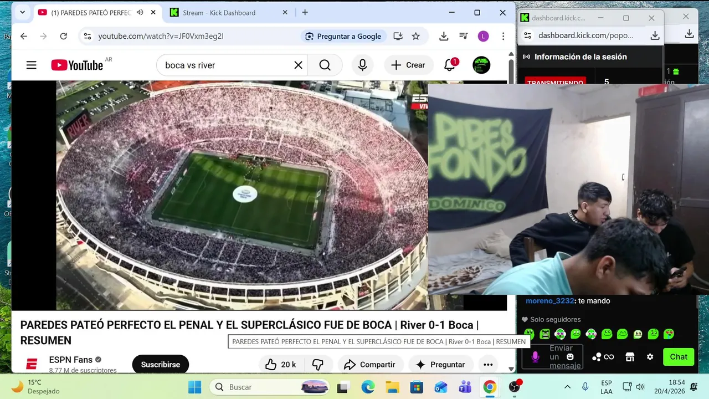This screenshot has width=709, height=399.
Task: Show hidden tray icons chevron
Action: click(567, 387)
